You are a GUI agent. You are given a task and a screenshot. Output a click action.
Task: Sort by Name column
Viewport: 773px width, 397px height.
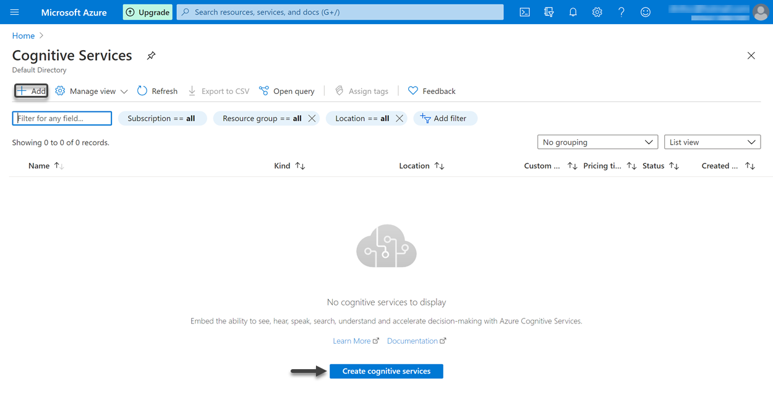(46, 166)
